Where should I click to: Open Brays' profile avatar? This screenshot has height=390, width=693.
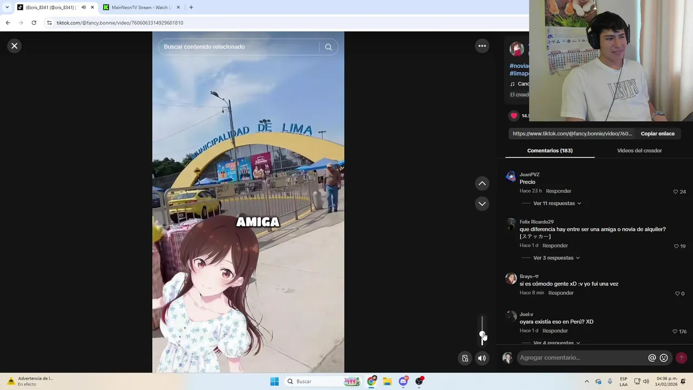coord(511,278)
